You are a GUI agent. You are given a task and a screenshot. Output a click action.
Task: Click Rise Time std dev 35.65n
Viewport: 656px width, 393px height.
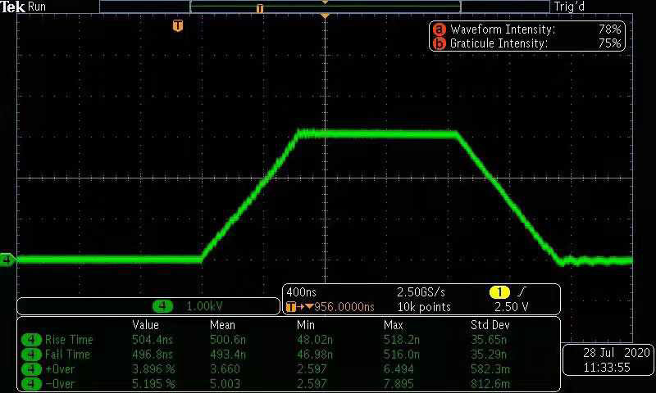click(489, 340)
